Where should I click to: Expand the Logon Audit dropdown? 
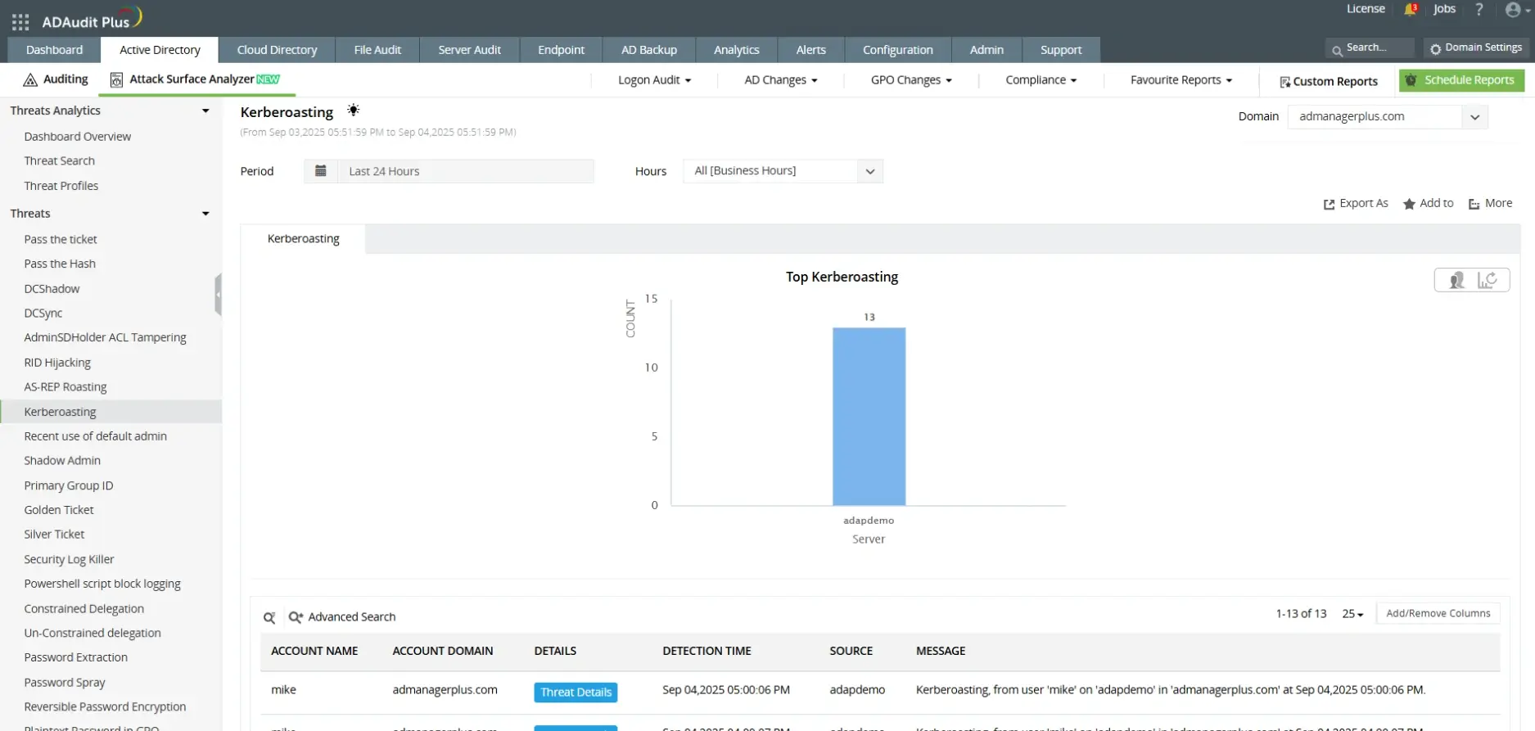(654, 80)
